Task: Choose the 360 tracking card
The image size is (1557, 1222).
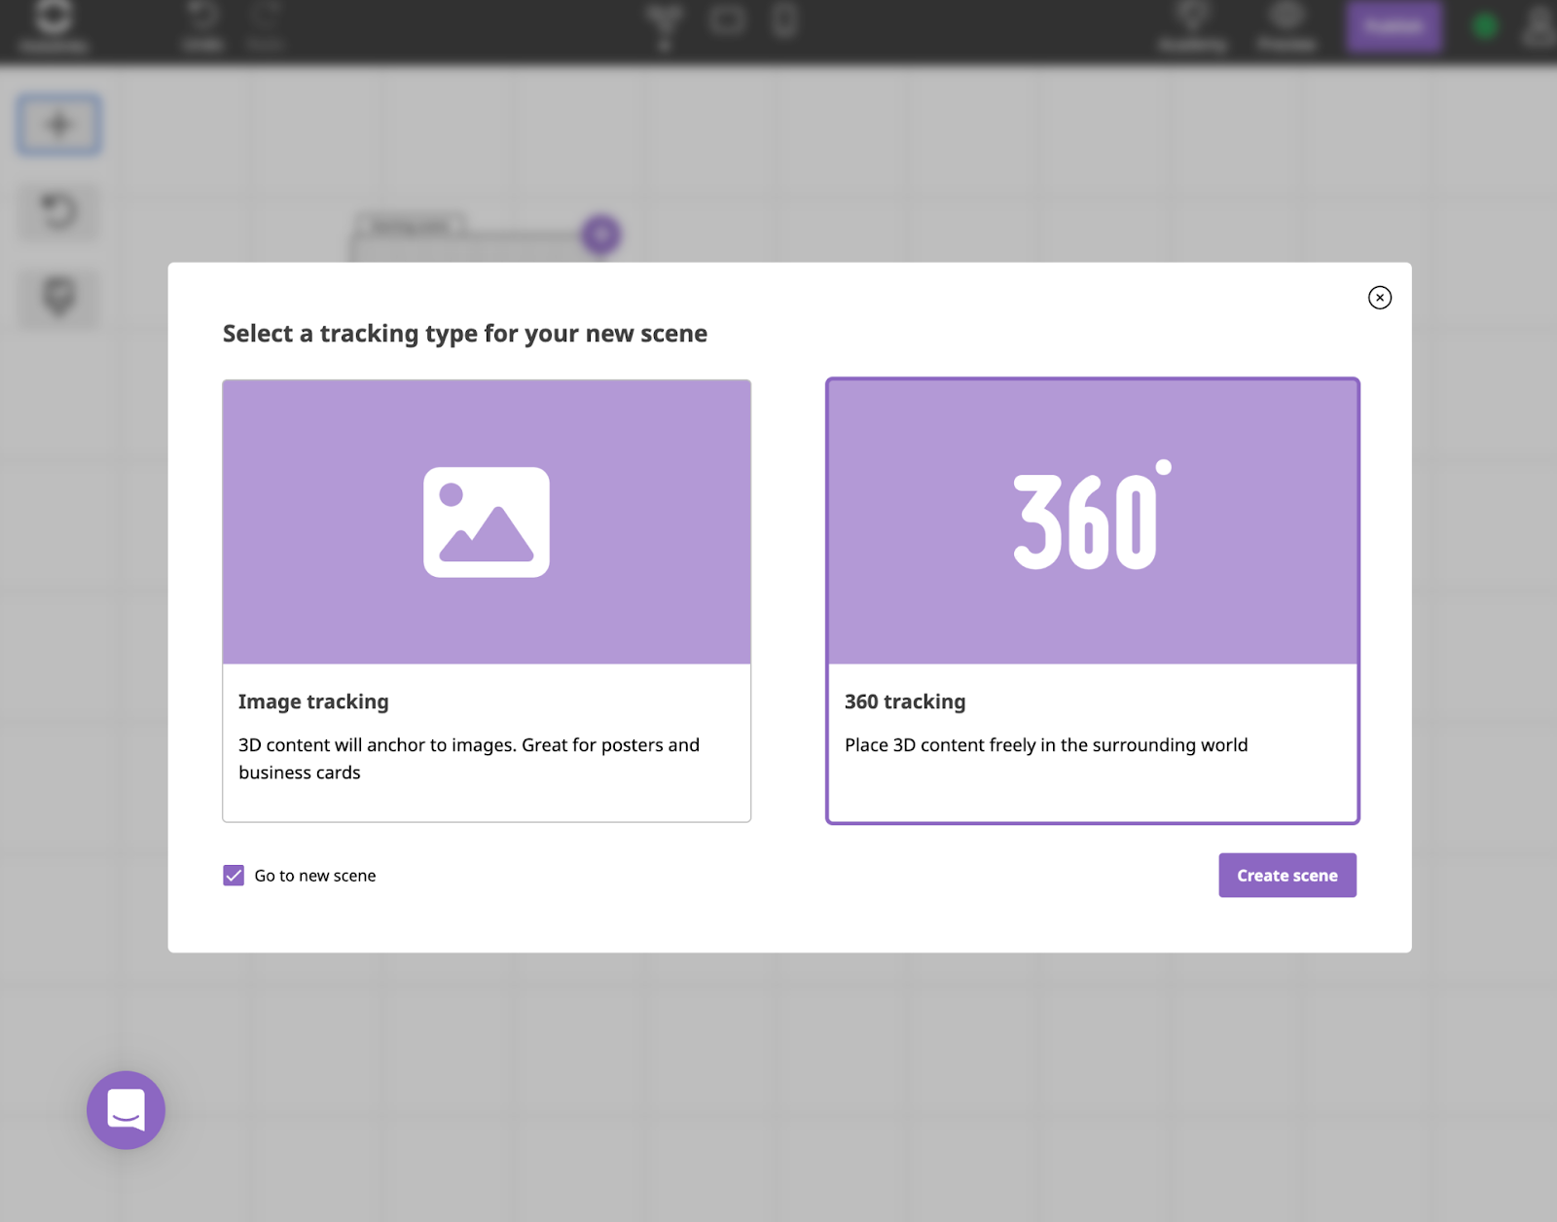Action: tap(1092, 601)
